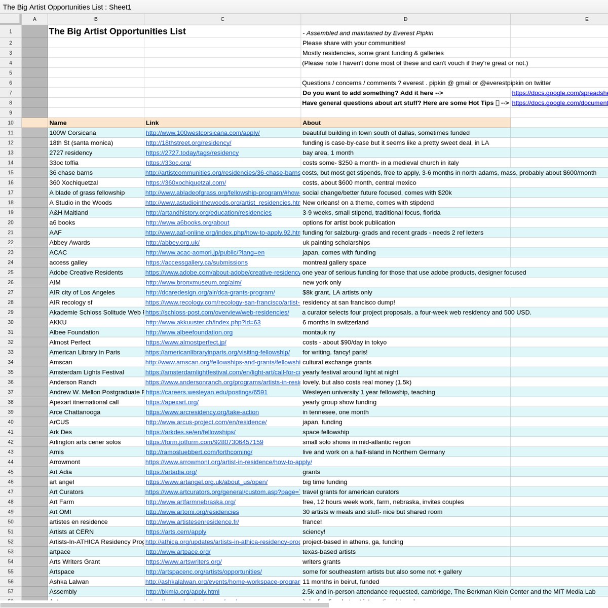Select the '100W Corsicana' cell
608x608 pixels.
point(96,133)
